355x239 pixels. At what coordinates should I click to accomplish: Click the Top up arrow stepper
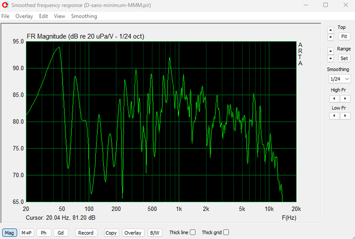click(331, 30)
